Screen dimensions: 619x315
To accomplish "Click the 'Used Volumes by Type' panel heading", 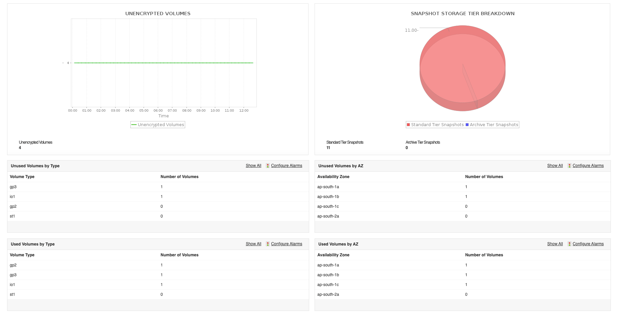I will (x=33, y=244).
